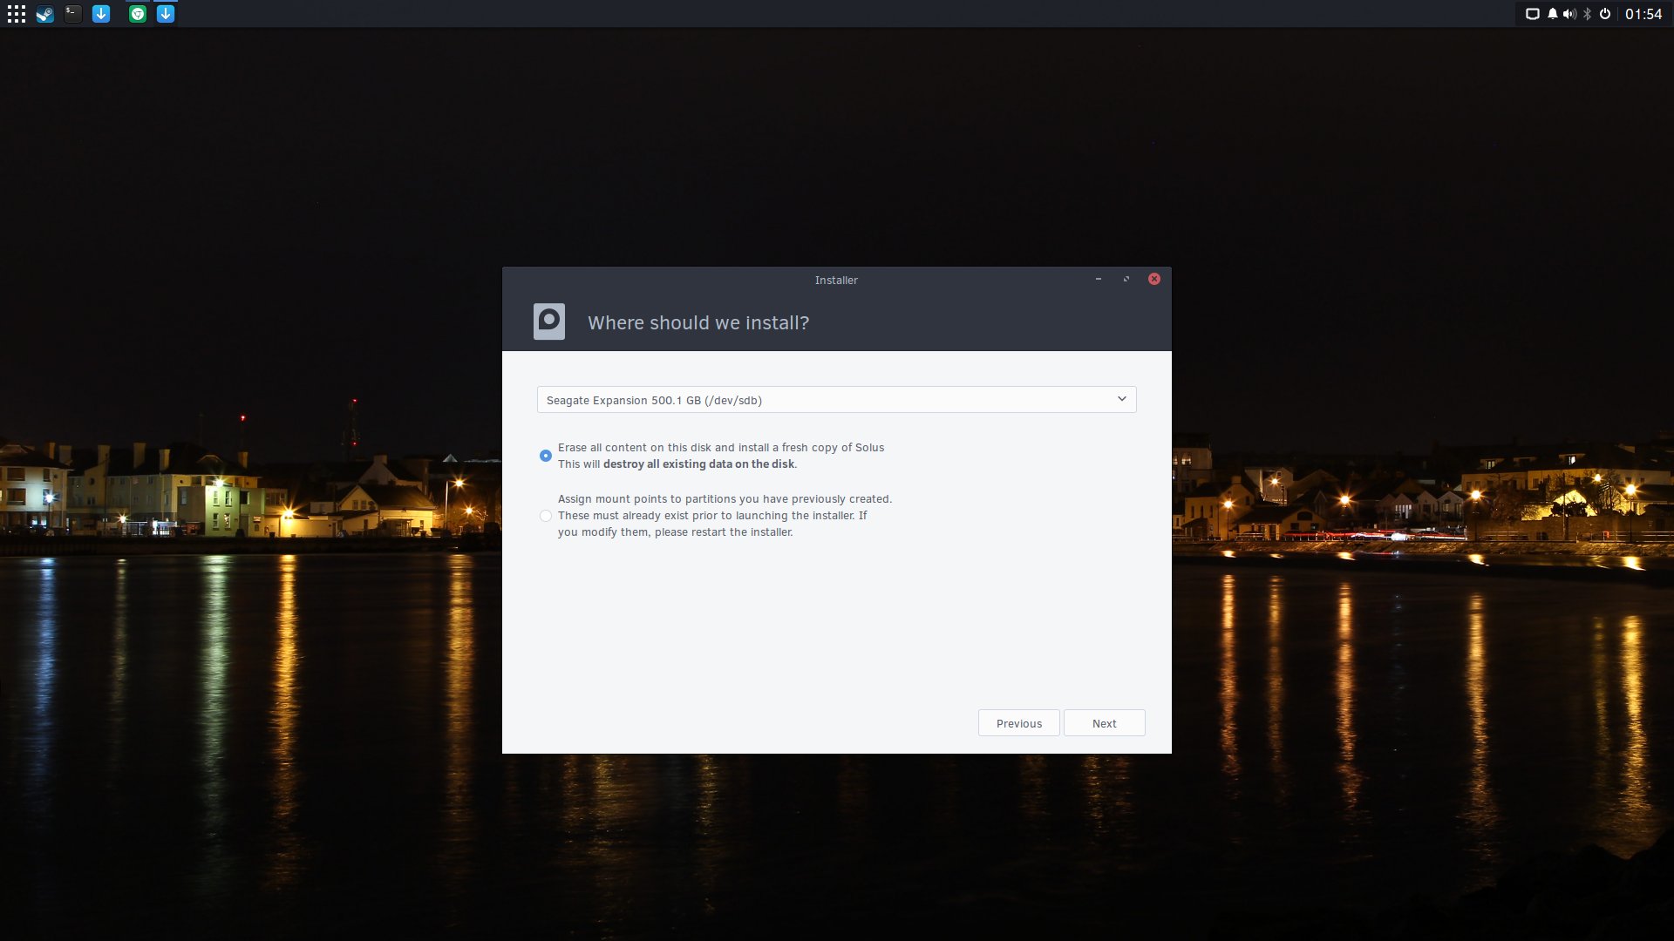The height and width of the screenshot is (941, 1674).
Task: Click the green Chromium browser icon
Action: (x=137, y=14)
